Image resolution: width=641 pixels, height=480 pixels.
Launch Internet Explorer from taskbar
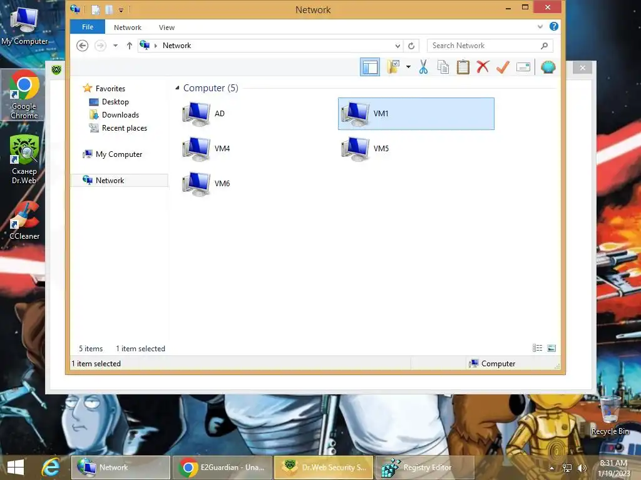click(51, 467)
